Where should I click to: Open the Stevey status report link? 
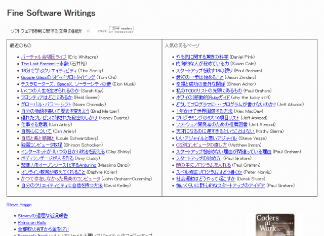pos(43,216)
